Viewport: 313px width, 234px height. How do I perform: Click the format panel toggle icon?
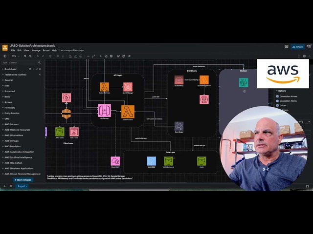[x=304, y=56]
